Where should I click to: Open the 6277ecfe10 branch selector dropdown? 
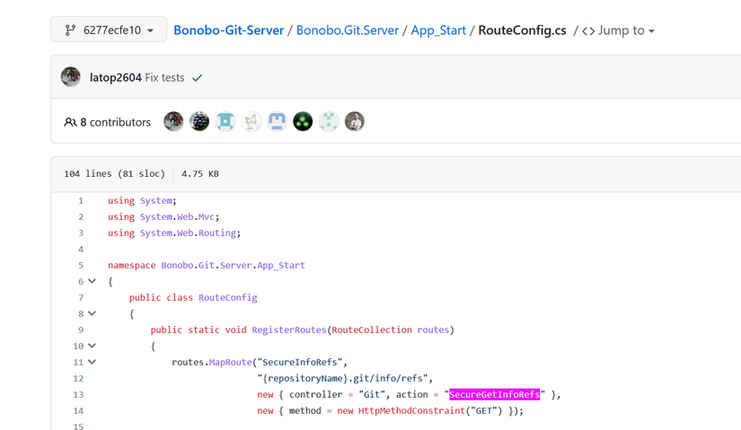[109, 31]
